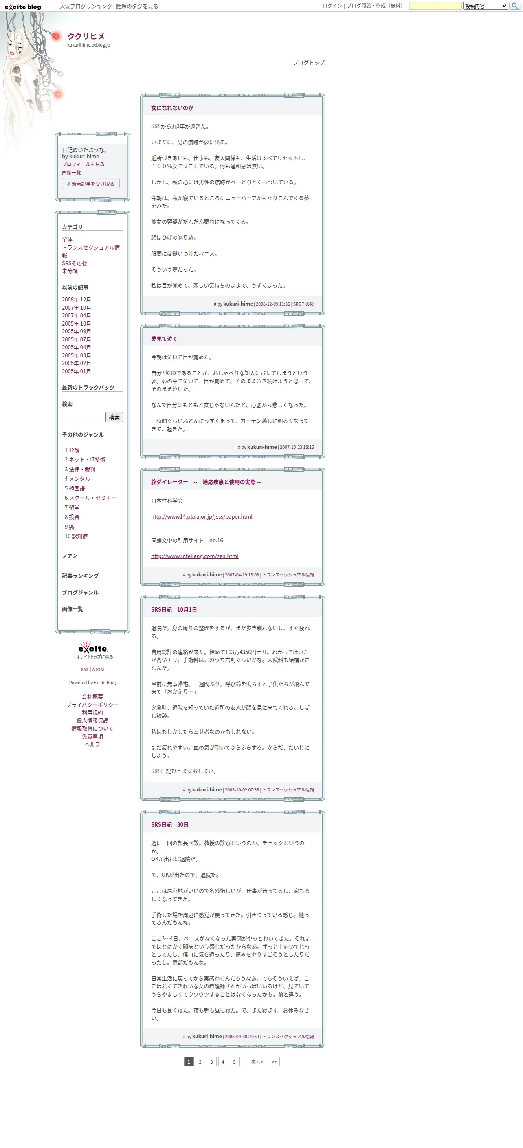Image resolution: width=523 pixels, height=1148 pixels.
Task: Click the Excite logo below the sidebar
Action: pos(92,647)
